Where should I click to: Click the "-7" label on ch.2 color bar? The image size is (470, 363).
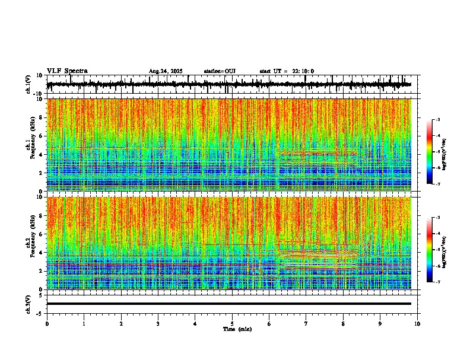(438, 282)
